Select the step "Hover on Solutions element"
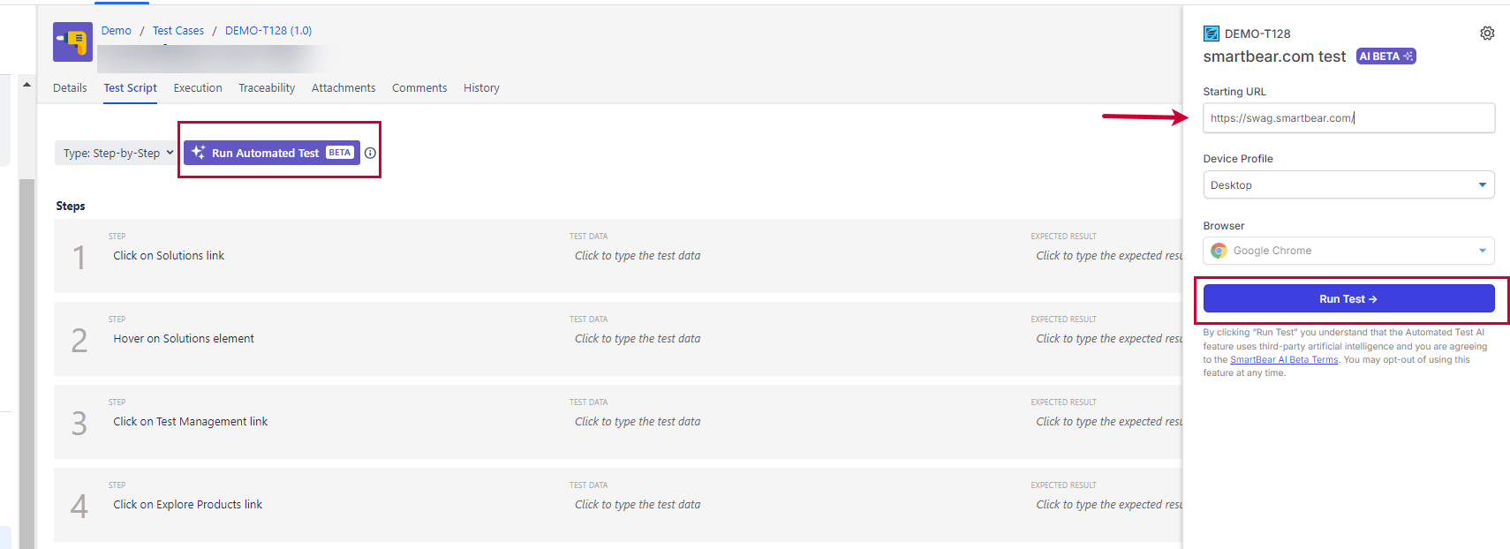1510x549 pixels. point(184,339)
